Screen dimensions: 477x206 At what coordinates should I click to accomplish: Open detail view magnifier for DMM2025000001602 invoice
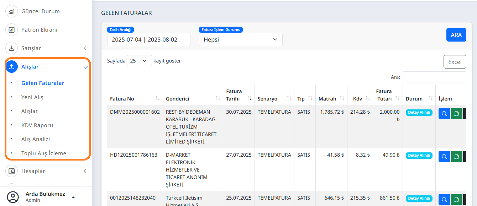[444, 113]
